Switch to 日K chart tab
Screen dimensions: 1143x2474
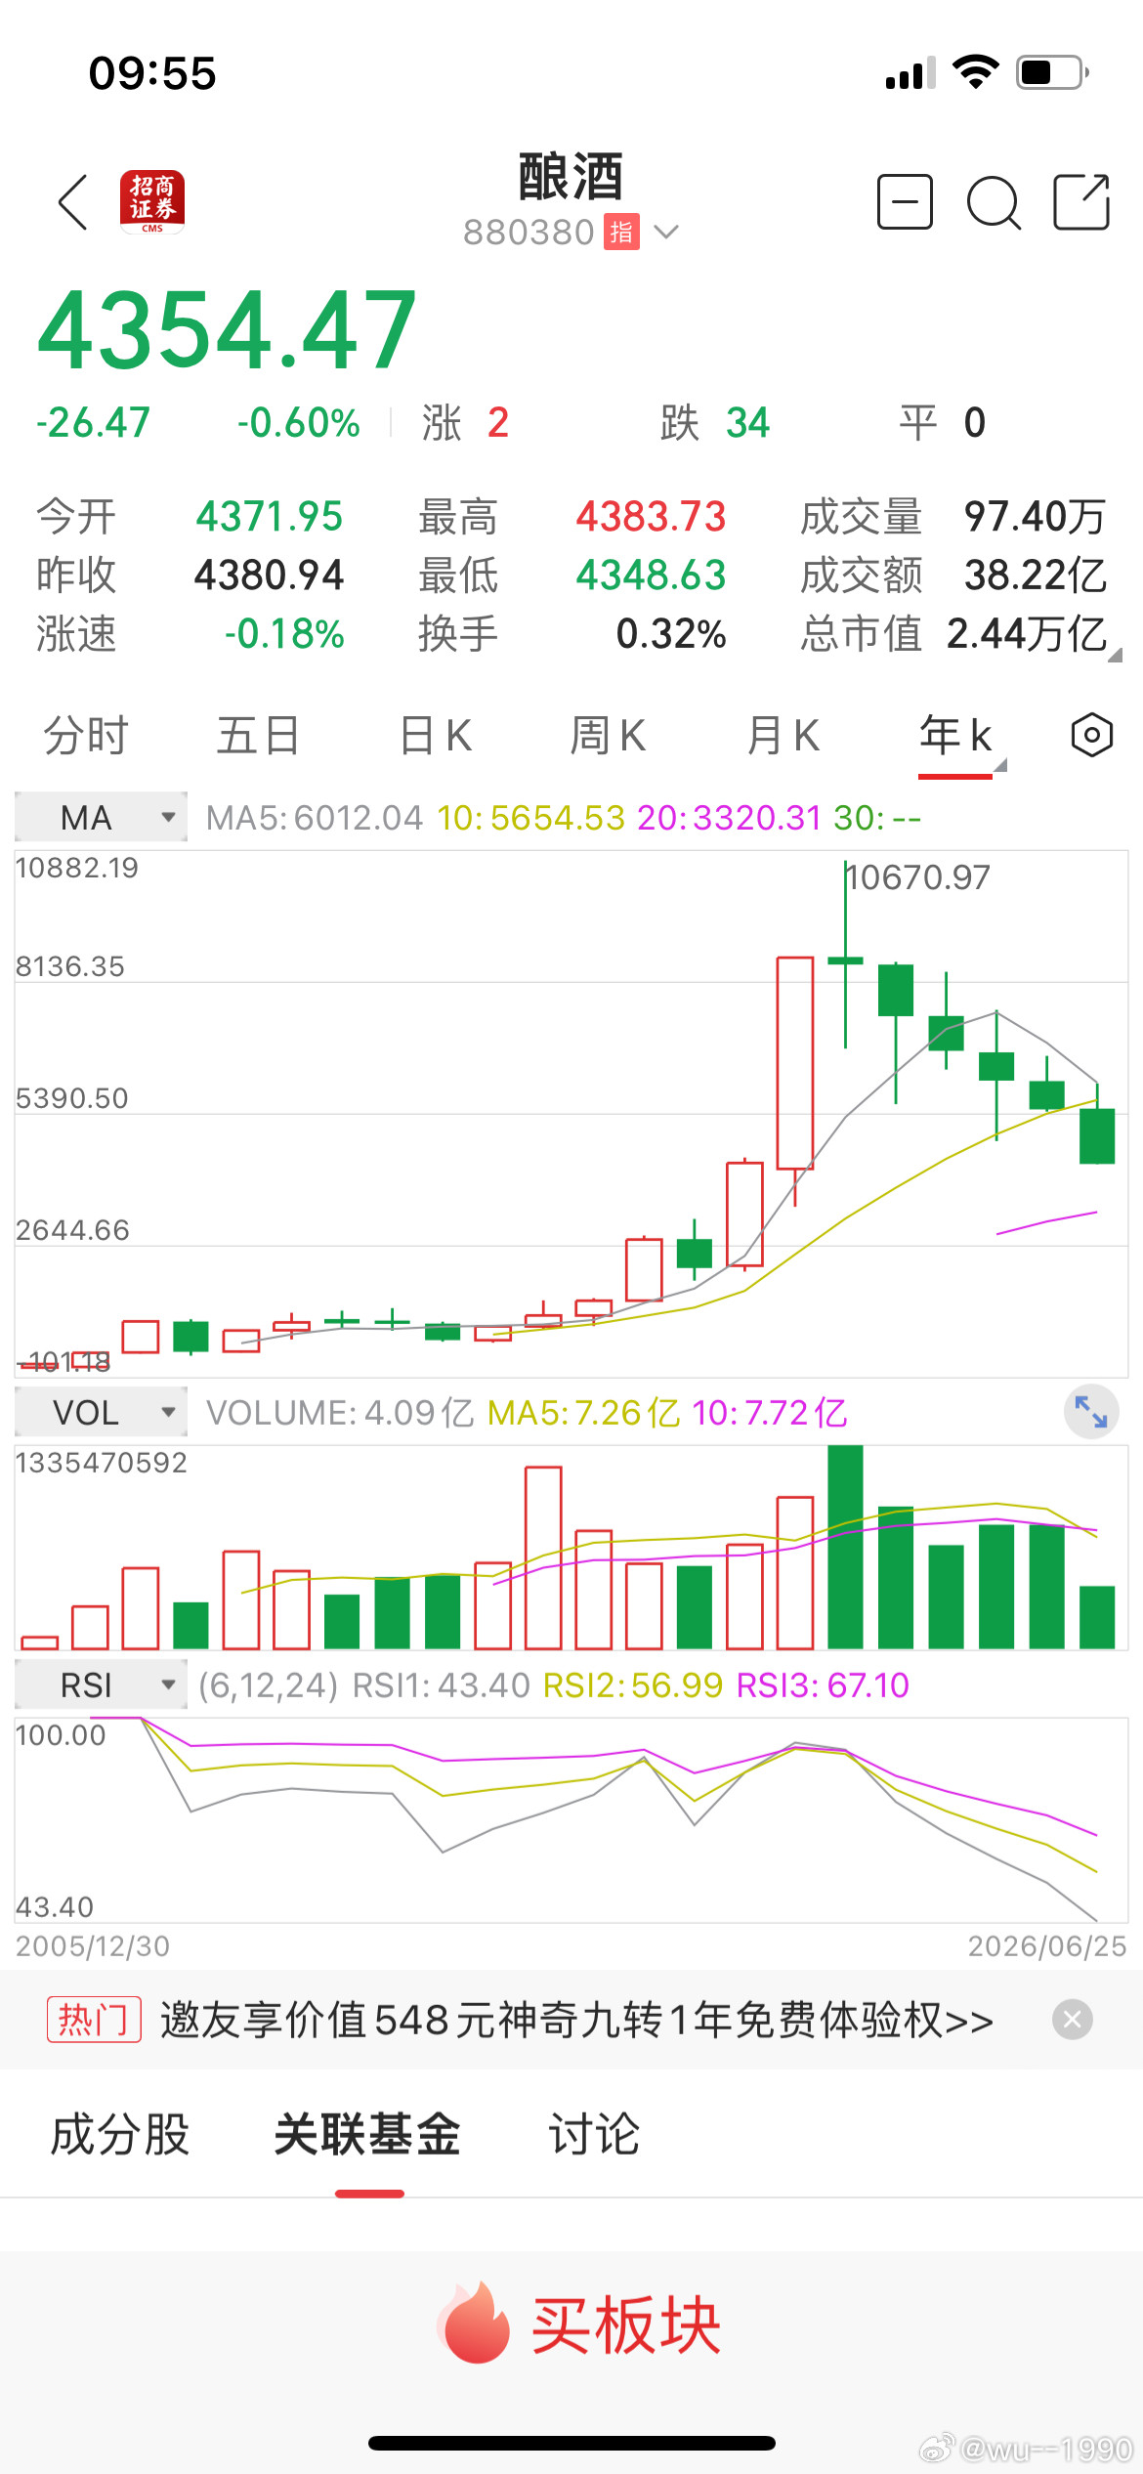point(436,735)
